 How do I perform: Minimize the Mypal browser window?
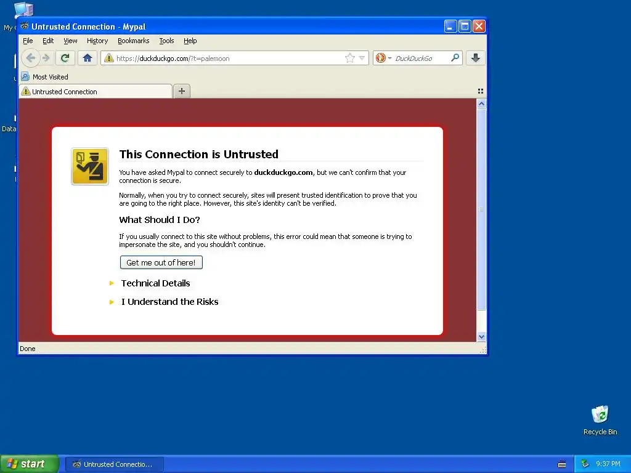(x=450, y=26)
